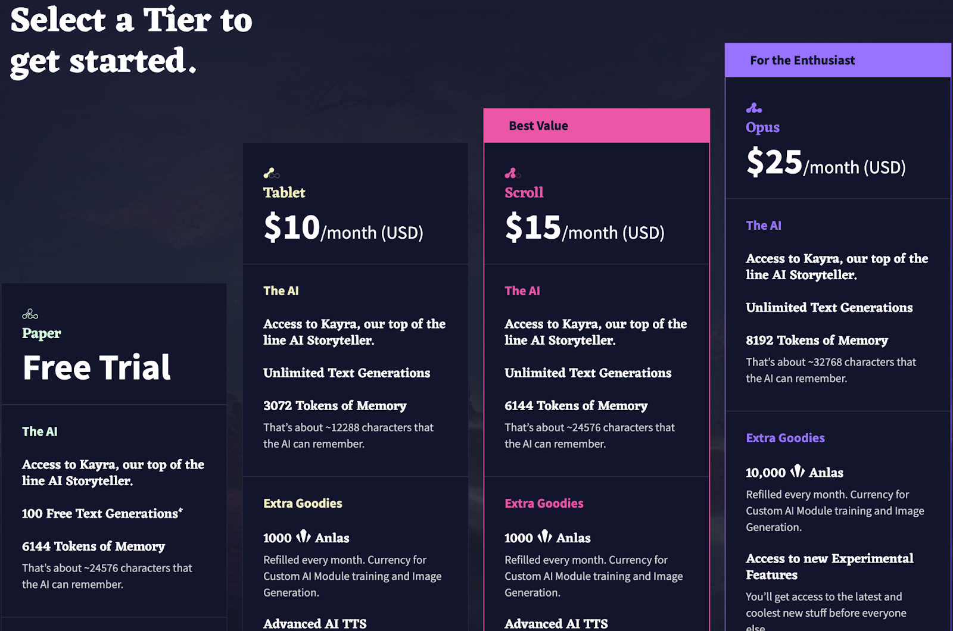Click the Anlas icon in Tablet tier

click(x=304, y=537)
